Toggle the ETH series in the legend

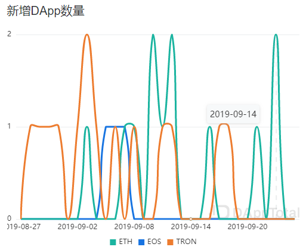[121, 242]
